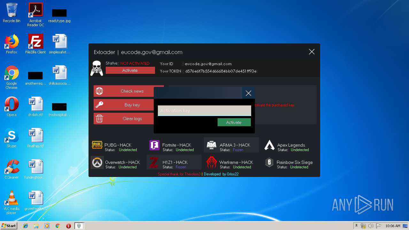Select the fundingtook document icon
Screen dimensions: 409x230
[35, 169]
